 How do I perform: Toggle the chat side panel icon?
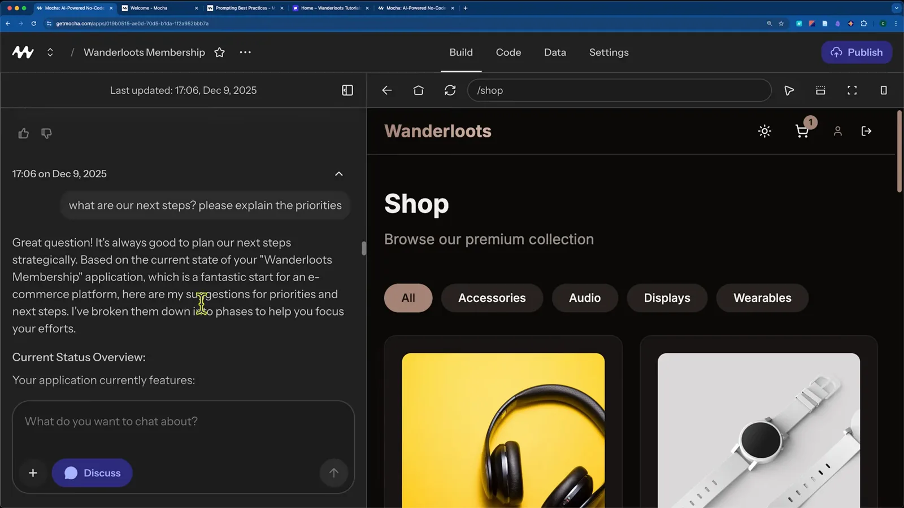(x=347, y=90)
